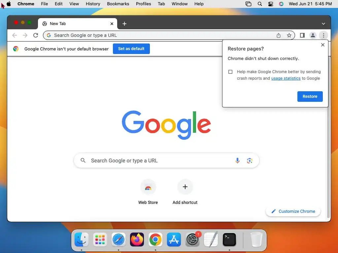This screenshot has width=338, height=253.
Task: Click the browser back arrow
Action: (15, 35)
